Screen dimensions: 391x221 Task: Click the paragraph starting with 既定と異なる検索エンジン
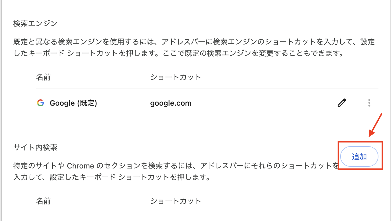(194, 48)
